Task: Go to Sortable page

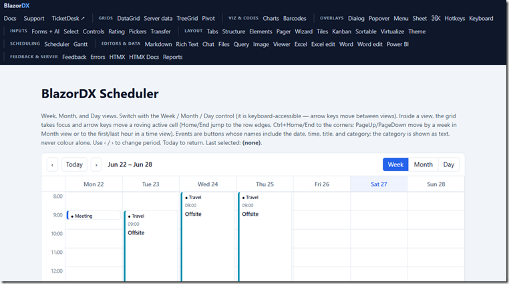Action: pos(366,31)
